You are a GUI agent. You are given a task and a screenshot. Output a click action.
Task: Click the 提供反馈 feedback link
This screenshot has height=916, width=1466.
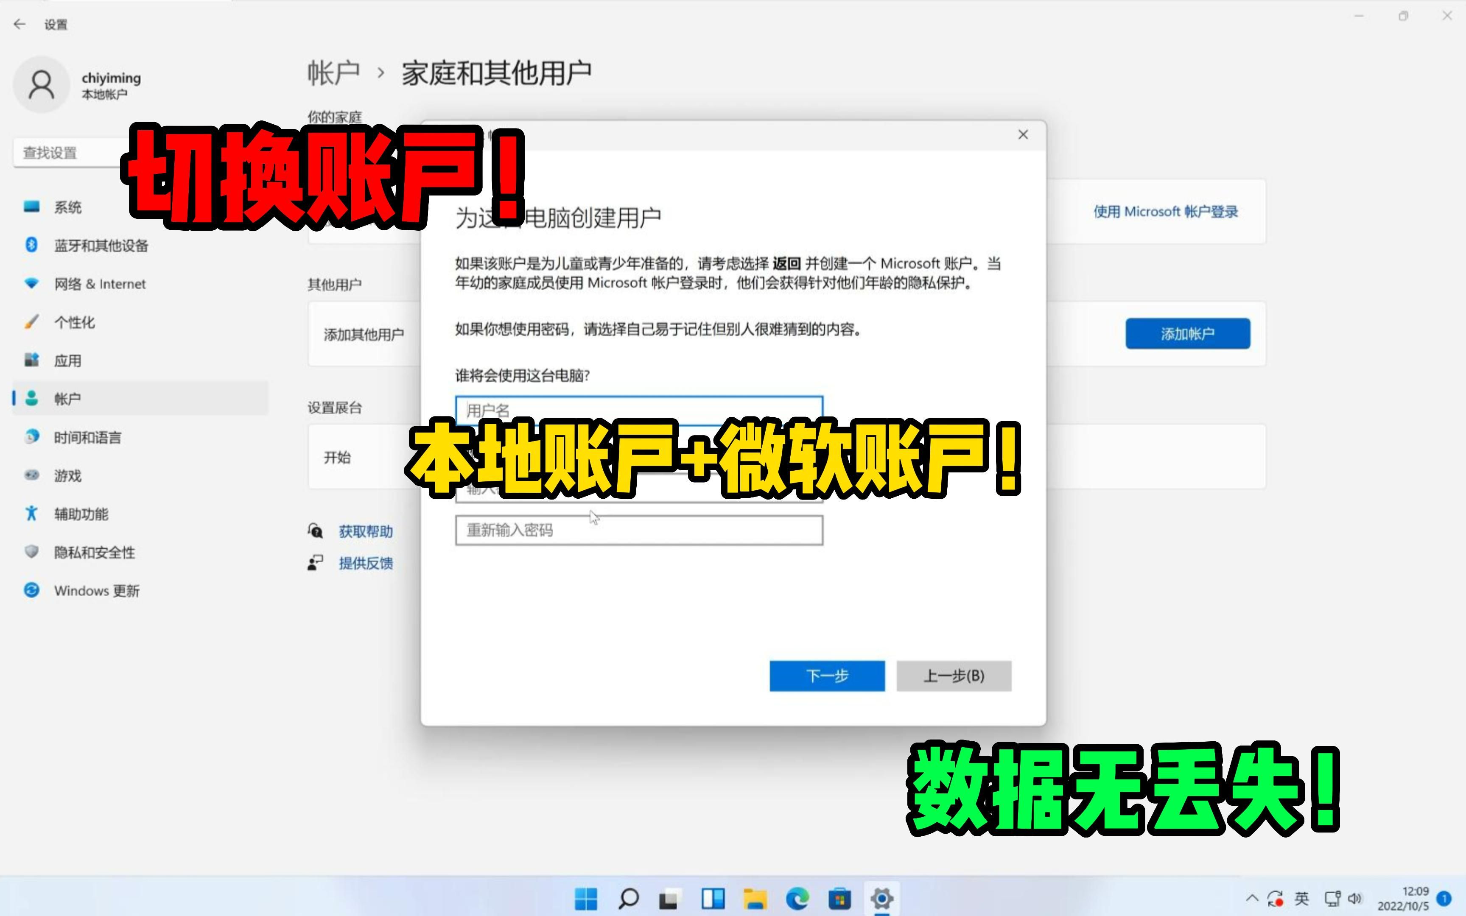tap(365, 564)
